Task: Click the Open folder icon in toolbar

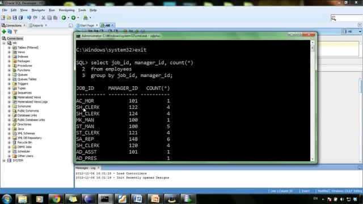Action: click(9, 18)
